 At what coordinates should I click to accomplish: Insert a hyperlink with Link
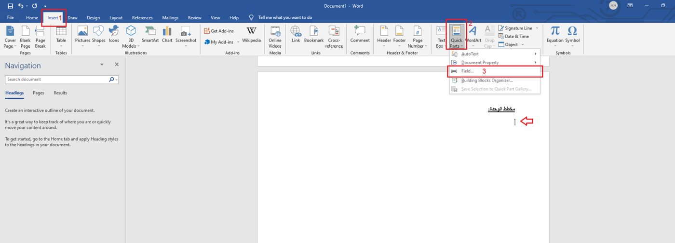coord(296,35)
